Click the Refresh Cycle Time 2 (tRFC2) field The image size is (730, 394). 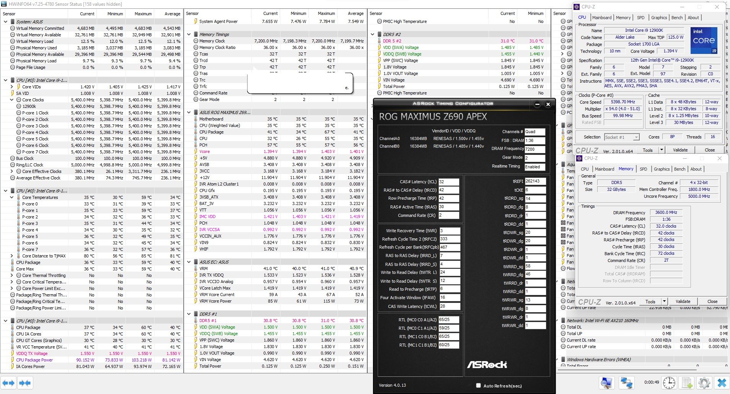pyautogui.click(x=450, y=239)
